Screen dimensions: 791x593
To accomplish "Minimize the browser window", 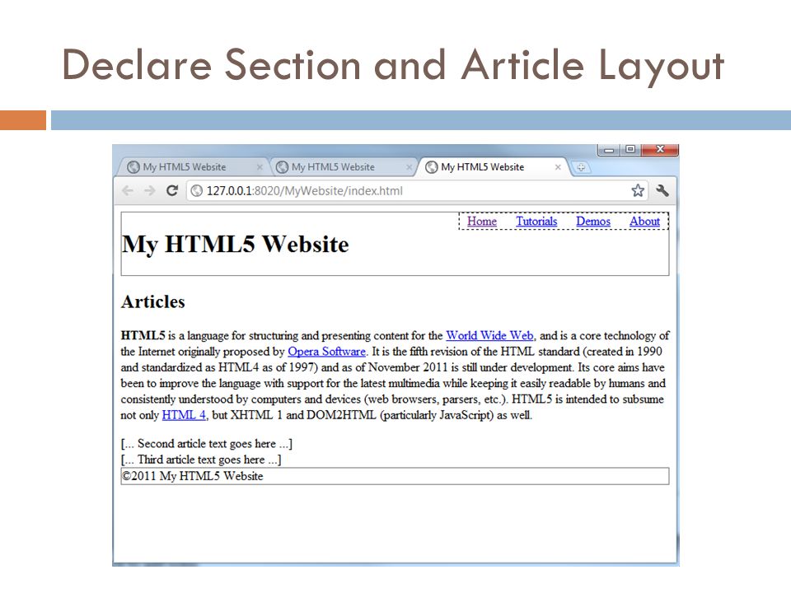I will click(609, 150).
